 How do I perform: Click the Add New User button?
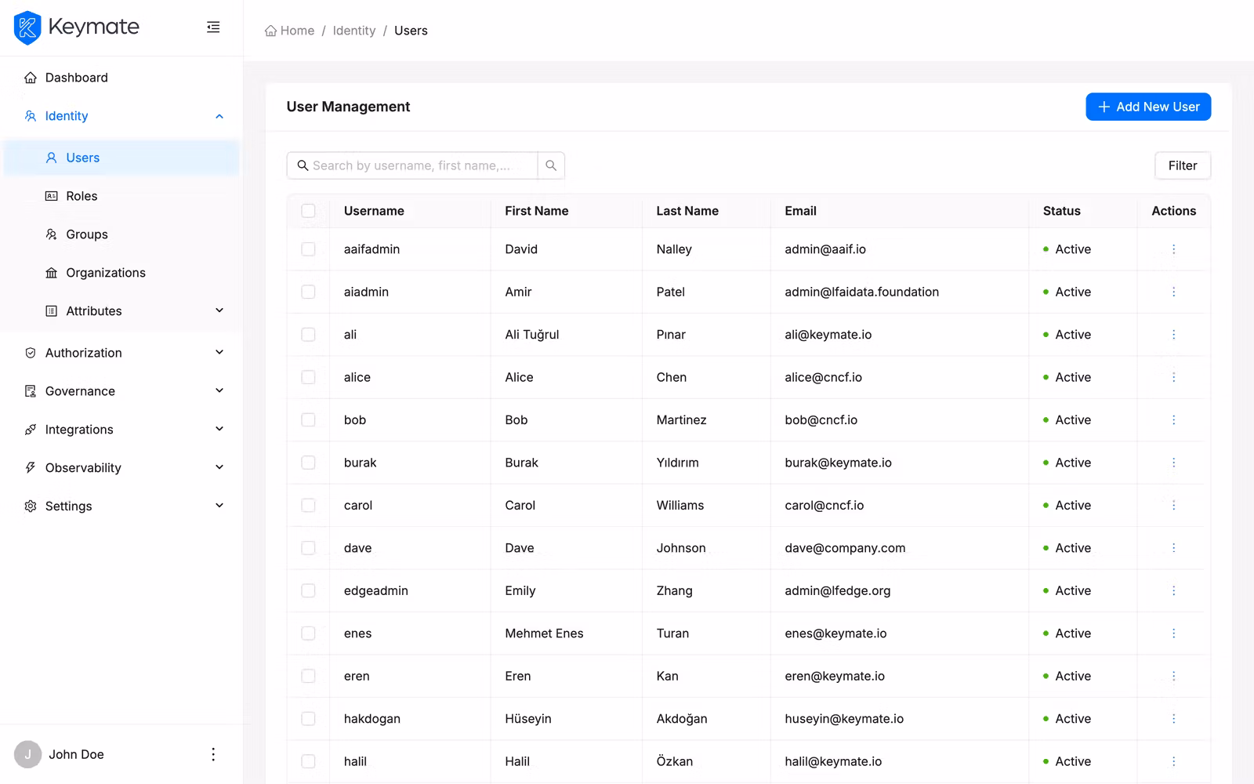(x=1147, y=107)
